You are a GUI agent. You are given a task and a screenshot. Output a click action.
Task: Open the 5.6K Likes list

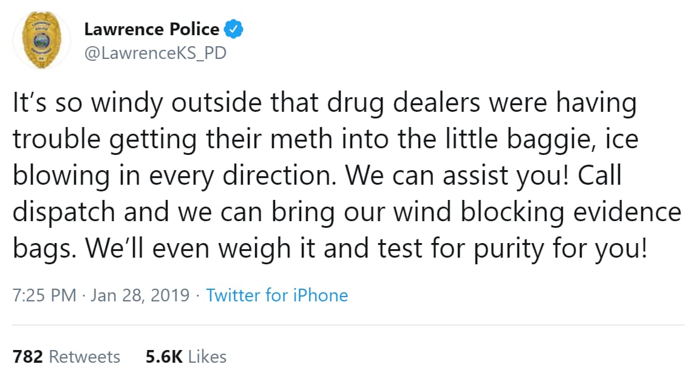[185, 357]
